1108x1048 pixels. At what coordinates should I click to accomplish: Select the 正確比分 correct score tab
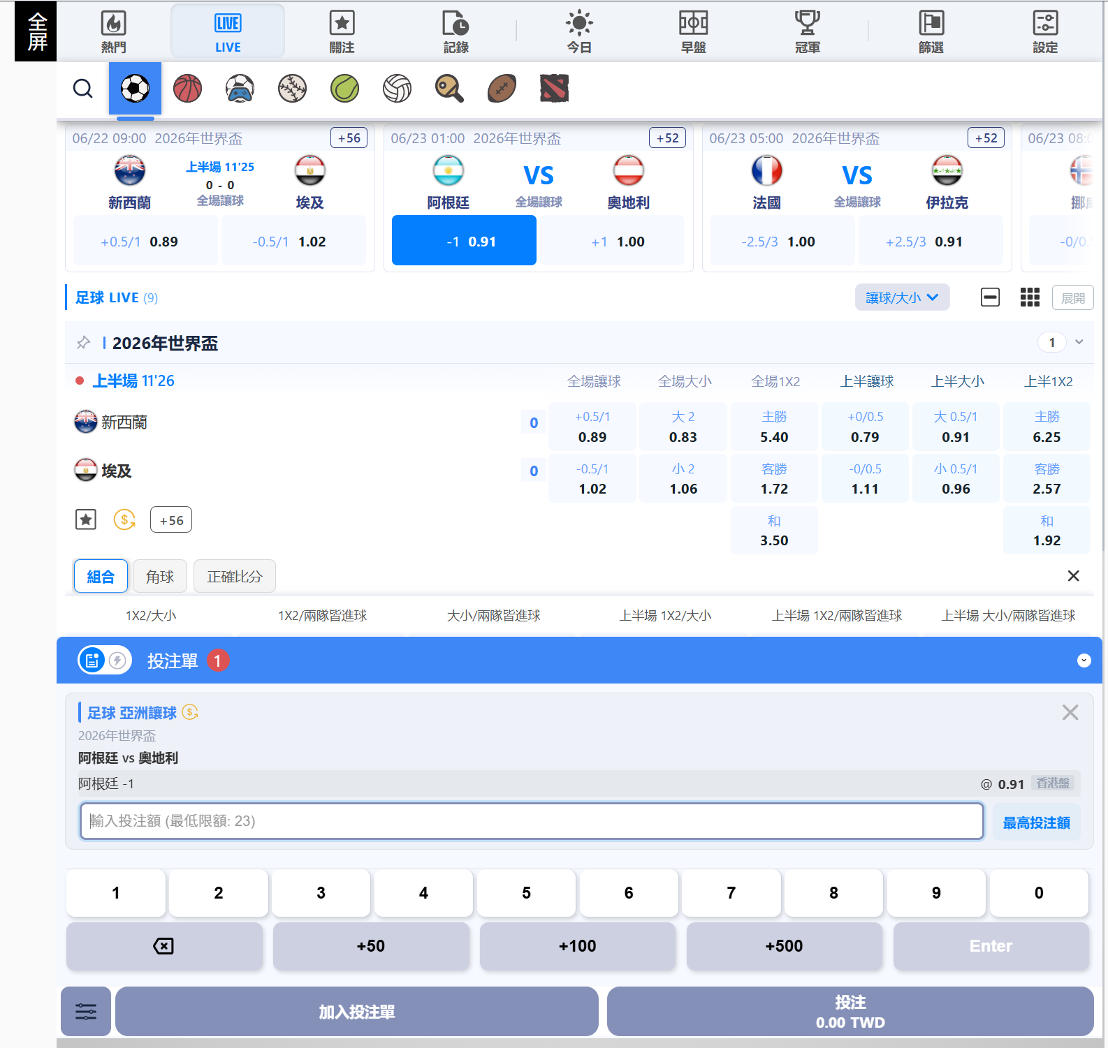234,576
